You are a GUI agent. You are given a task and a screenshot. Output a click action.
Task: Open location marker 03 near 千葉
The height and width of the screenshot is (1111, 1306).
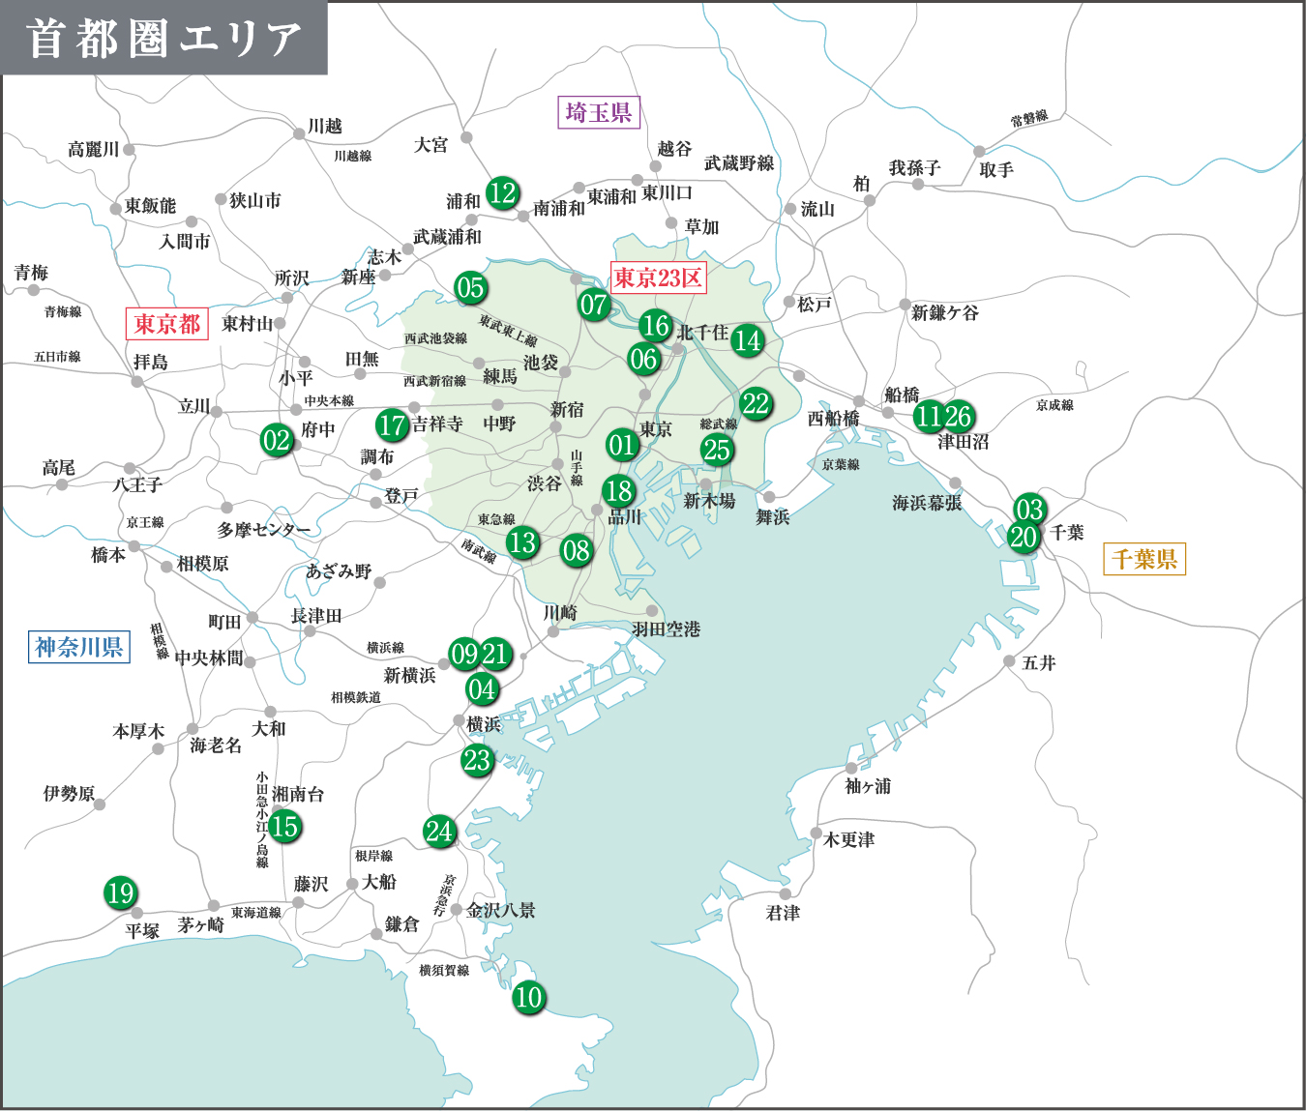(x=1029, y=510)
